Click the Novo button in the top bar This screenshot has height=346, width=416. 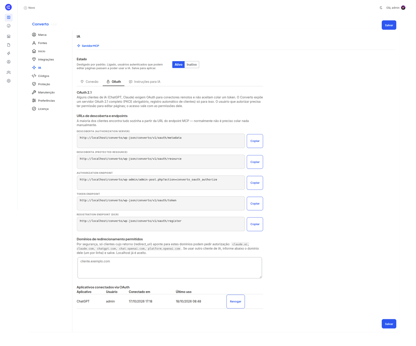coord(29,8)
